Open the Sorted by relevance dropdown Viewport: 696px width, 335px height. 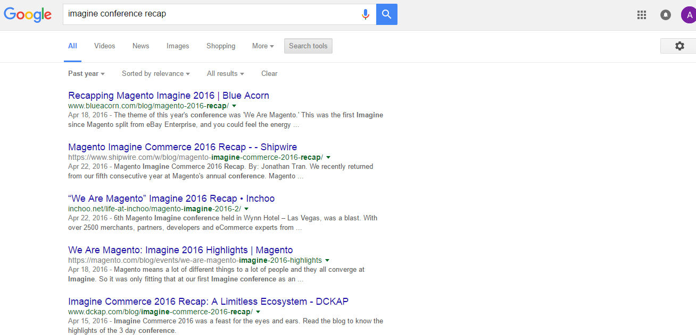(156, 74)
